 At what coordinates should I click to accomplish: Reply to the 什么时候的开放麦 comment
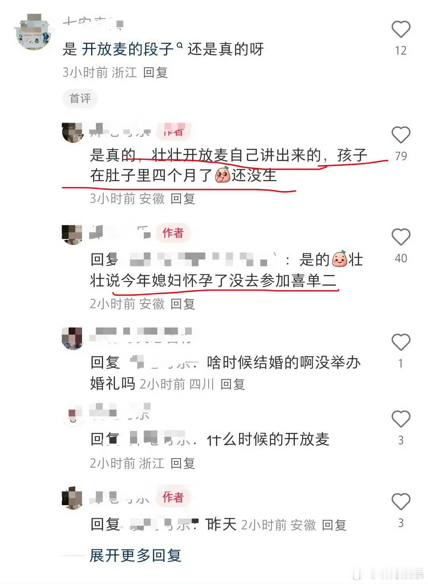click(x=183, y=463)
